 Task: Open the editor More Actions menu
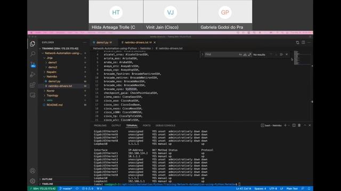click(309, 42)
